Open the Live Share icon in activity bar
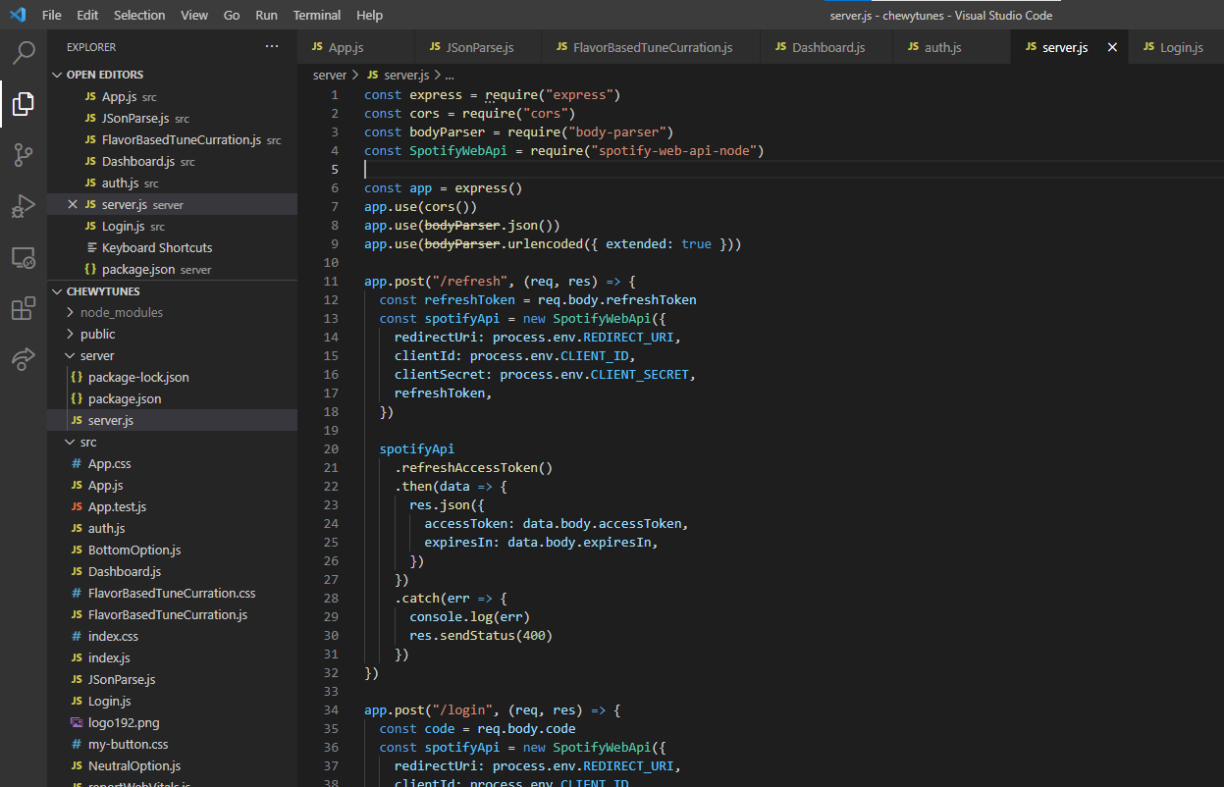Image resolution: width=1224 pixels, height=787 pixels. [24, 360]
